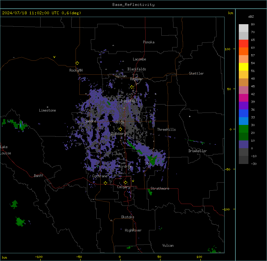Pick the yellow diamond marker beside Olds
This screenshot has height=261, width=267.
click(x=120, y=129)
